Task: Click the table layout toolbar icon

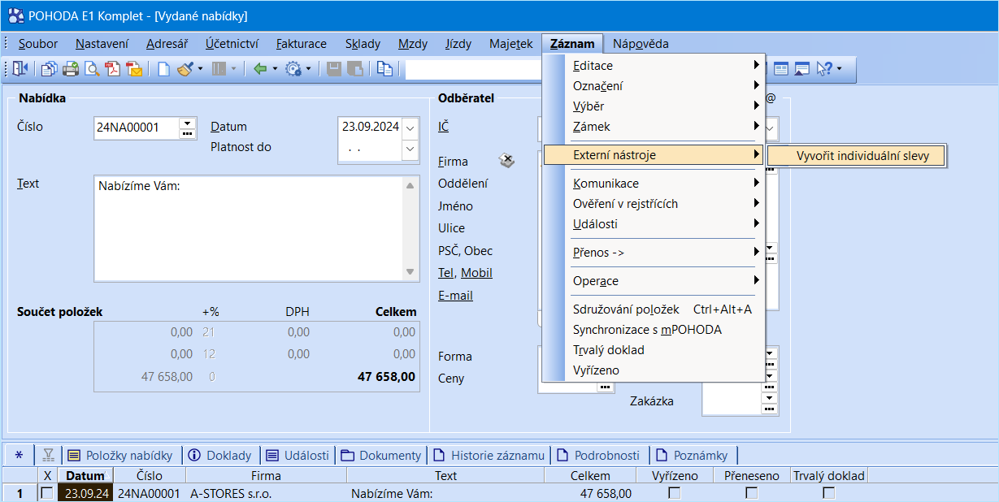Action: (780, 70)
